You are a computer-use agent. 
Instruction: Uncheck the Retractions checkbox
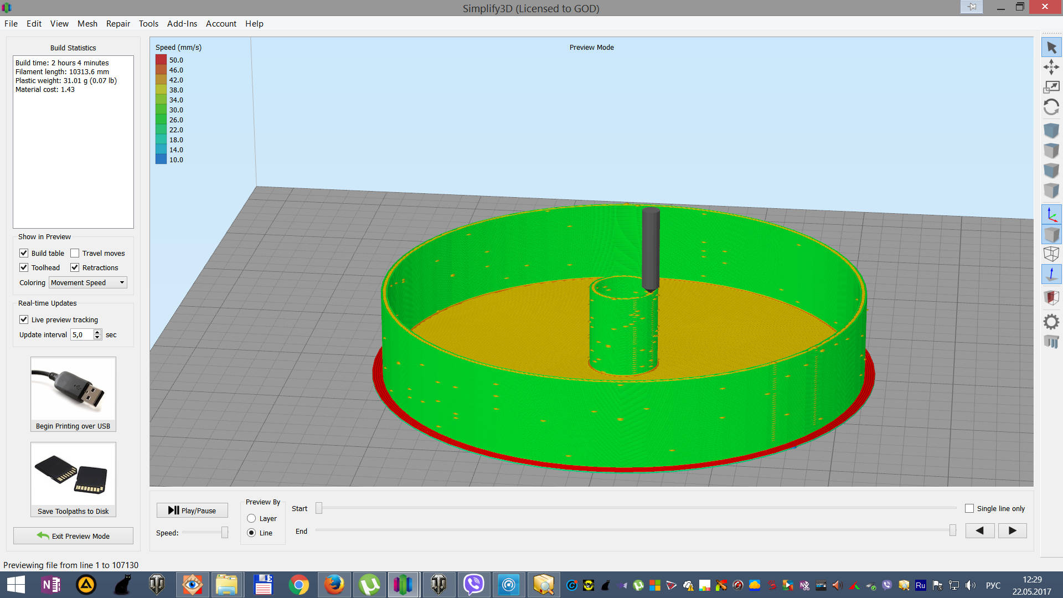(75, 267)
